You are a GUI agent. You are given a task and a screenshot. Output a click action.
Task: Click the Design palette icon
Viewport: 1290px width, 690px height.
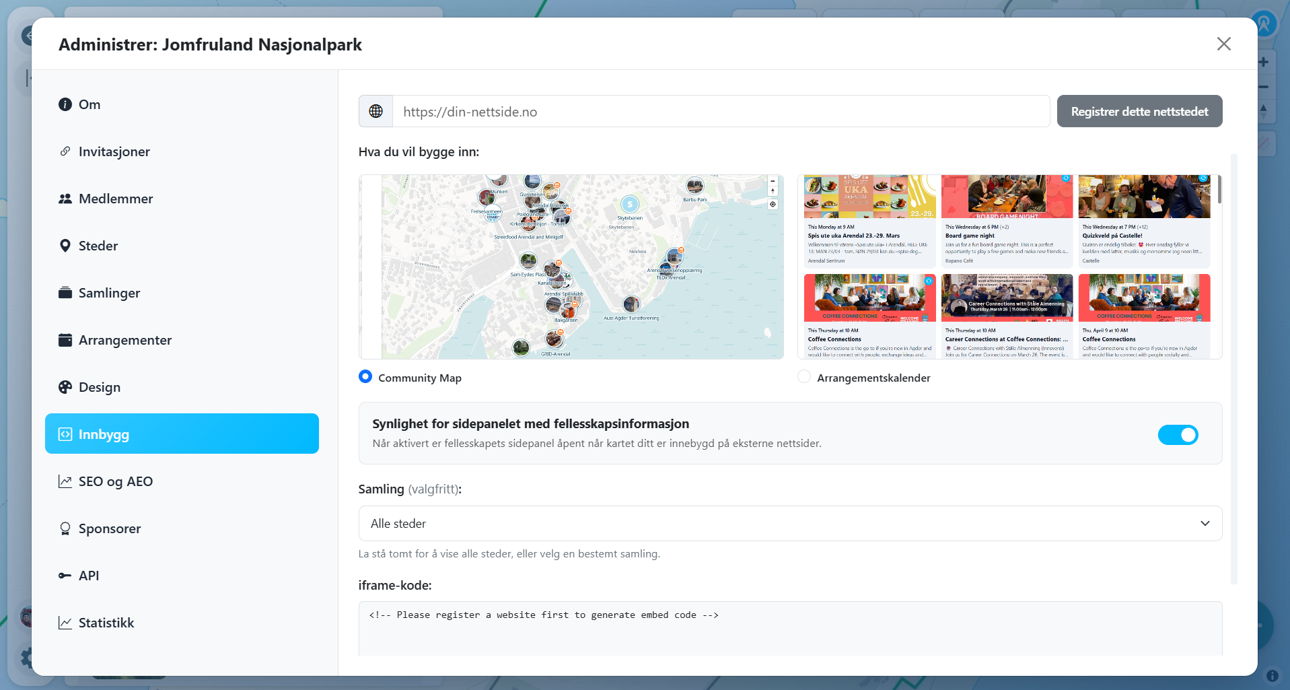pos(65,387)
